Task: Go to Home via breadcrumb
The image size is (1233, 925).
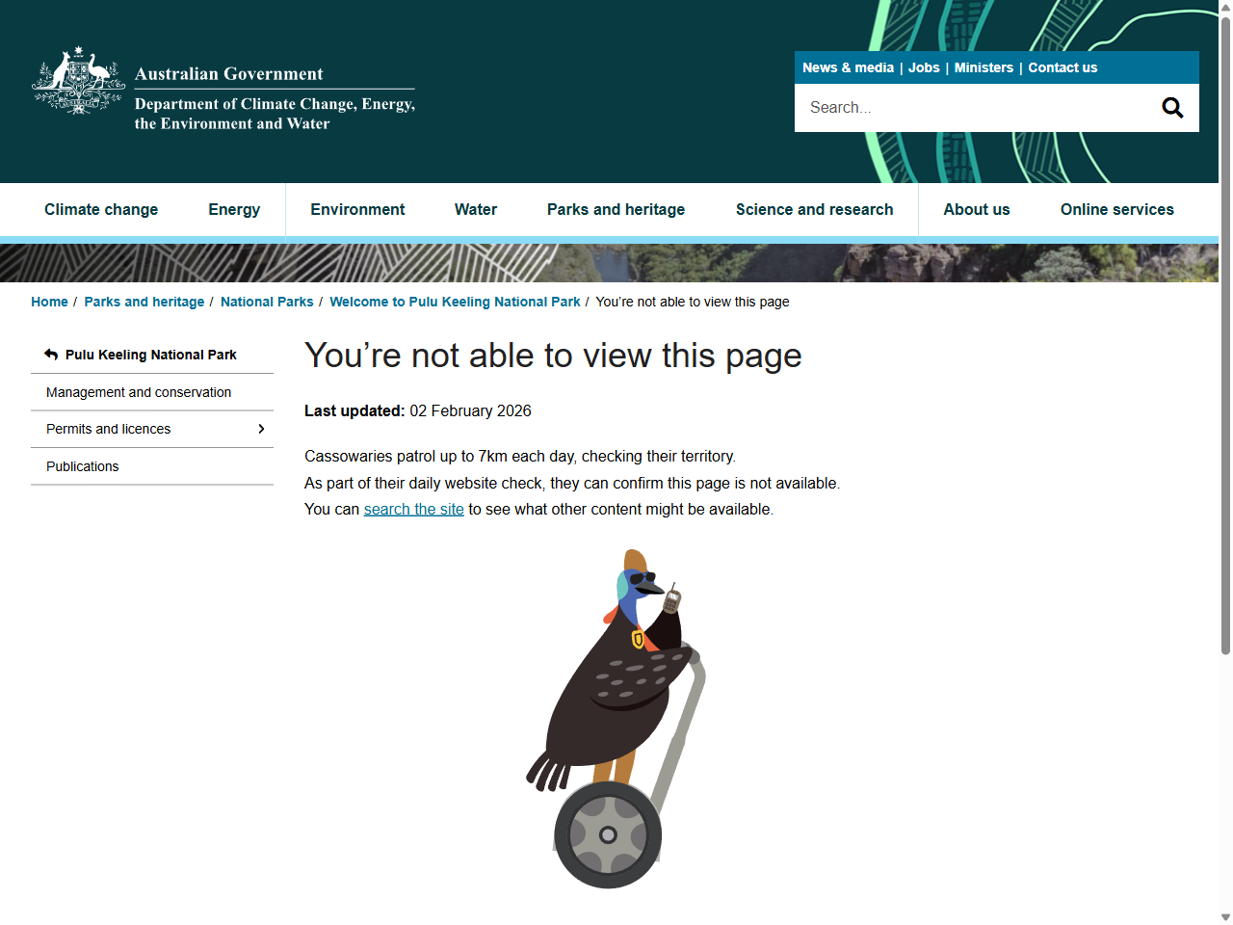Action: [49, 302]
